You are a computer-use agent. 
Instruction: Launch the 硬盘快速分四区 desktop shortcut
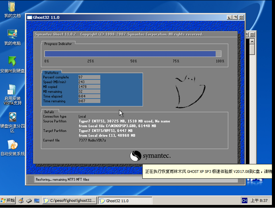(12, 122)
